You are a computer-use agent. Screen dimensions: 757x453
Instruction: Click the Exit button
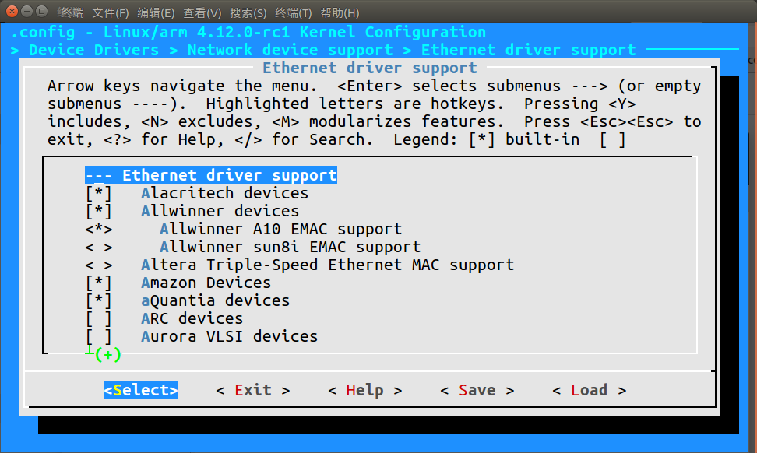point(253,390)
